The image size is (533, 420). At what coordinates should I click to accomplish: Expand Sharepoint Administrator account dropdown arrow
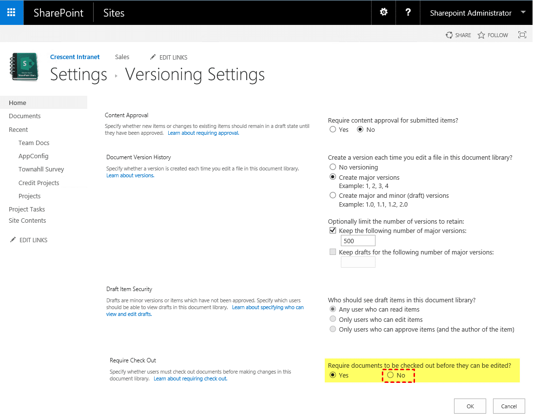click(523, 13)
